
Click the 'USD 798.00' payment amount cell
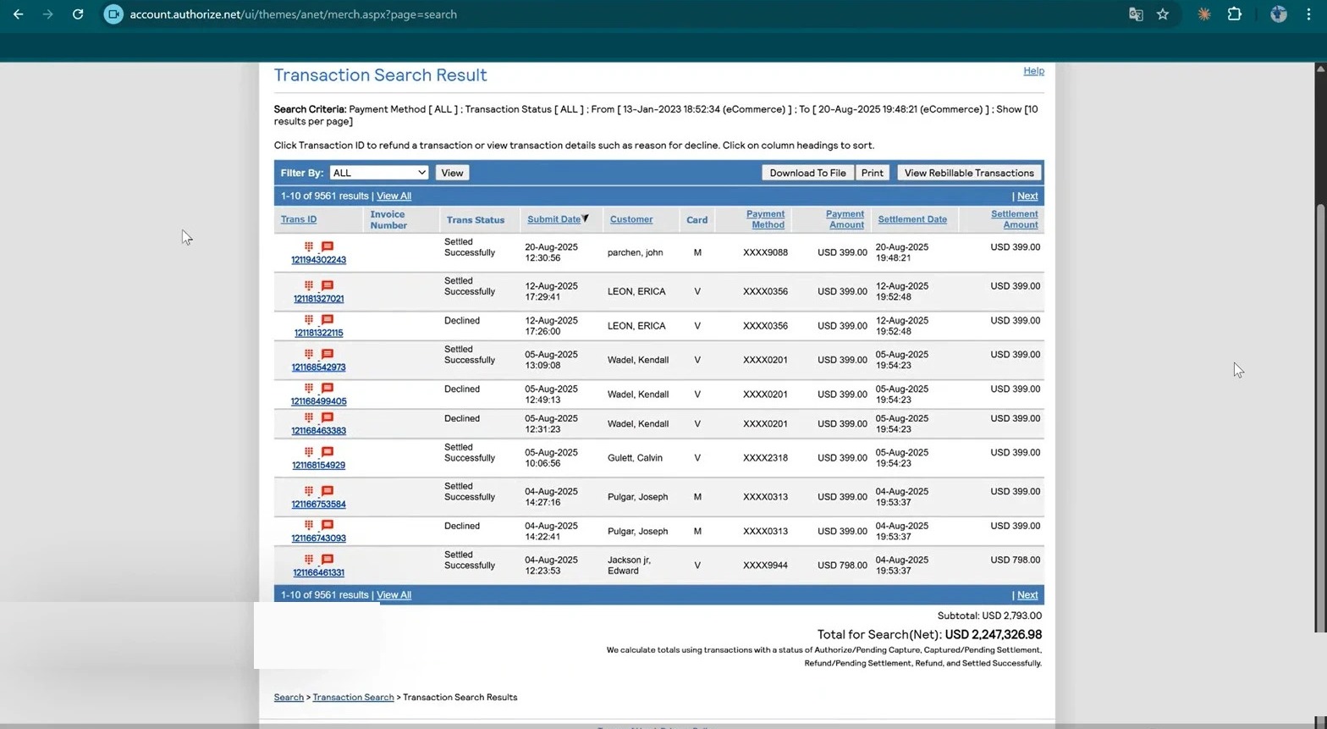point(842,566)
